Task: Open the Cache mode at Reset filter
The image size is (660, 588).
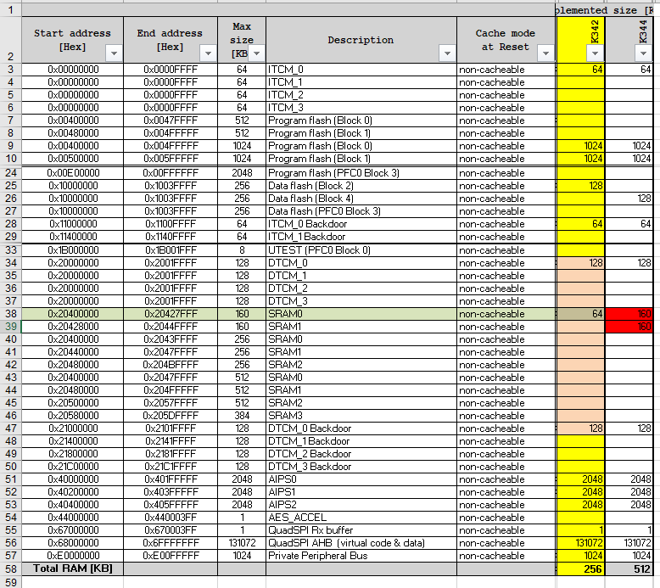Action: click(545, 53)
